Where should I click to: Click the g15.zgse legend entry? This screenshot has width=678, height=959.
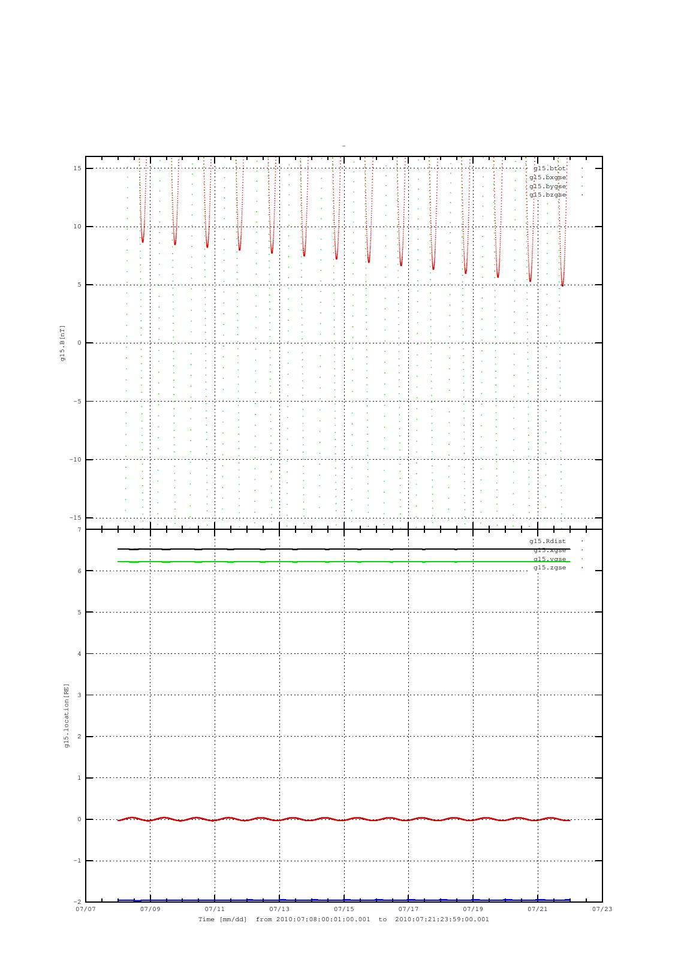tap(550, 568)
